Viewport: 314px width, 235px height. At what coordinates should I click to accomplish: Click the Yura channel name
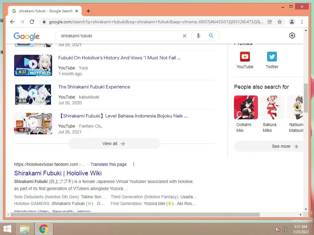pos(83,68)
